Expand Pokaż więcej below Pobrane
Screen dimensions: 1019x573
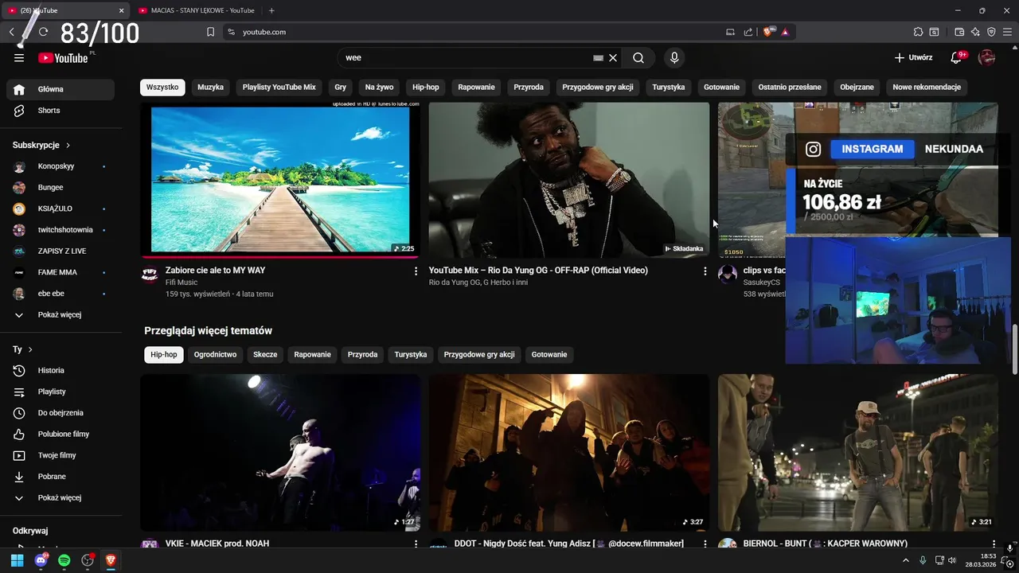point(61,497)
